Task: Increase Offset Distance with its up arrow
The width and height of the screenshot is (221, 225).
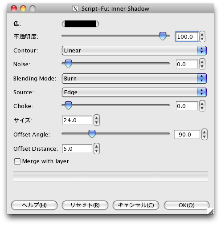Action: [97, 146]
